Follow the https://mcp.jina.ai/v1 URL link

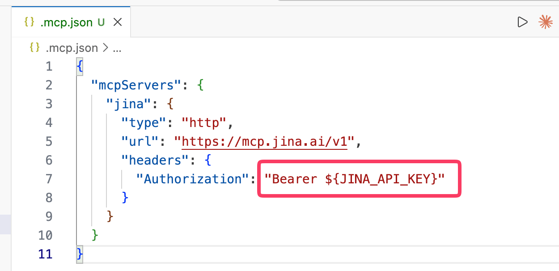(x=264, y=142)
